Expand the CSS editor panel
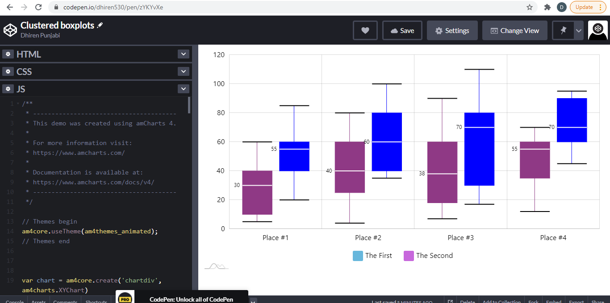This screenshot has width=610, height=303. point(183,71)
